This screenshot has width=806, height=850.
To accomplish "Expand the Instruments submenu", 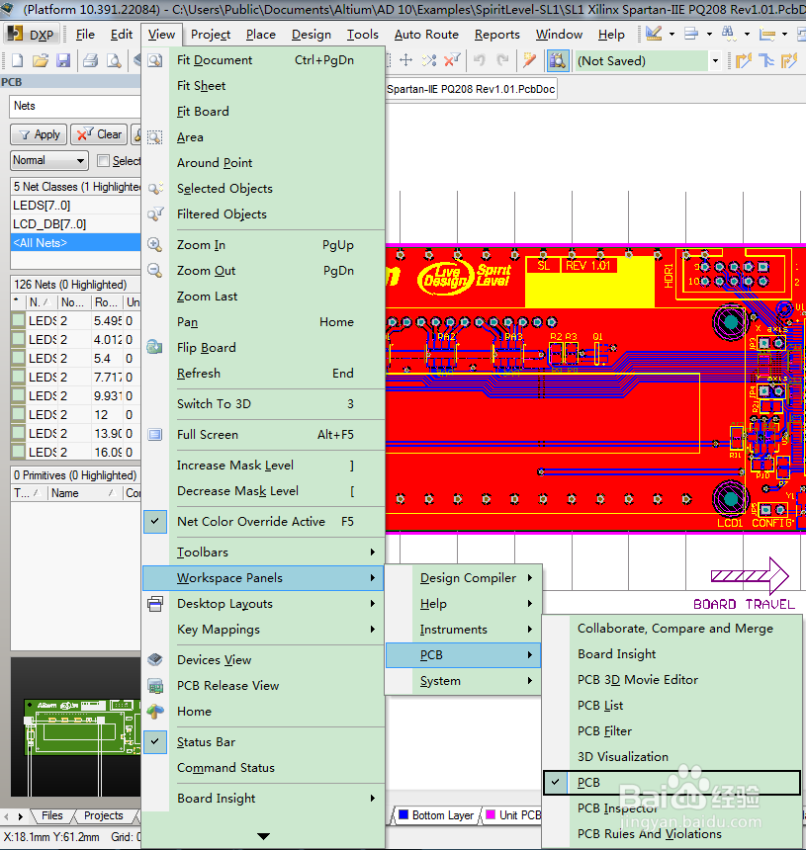I will click(x=463, y=629).
